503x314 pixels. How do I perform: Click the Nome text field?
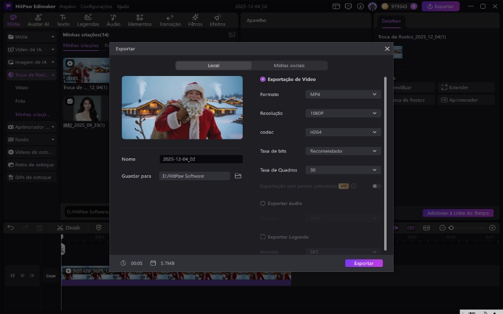click(200, 160)
